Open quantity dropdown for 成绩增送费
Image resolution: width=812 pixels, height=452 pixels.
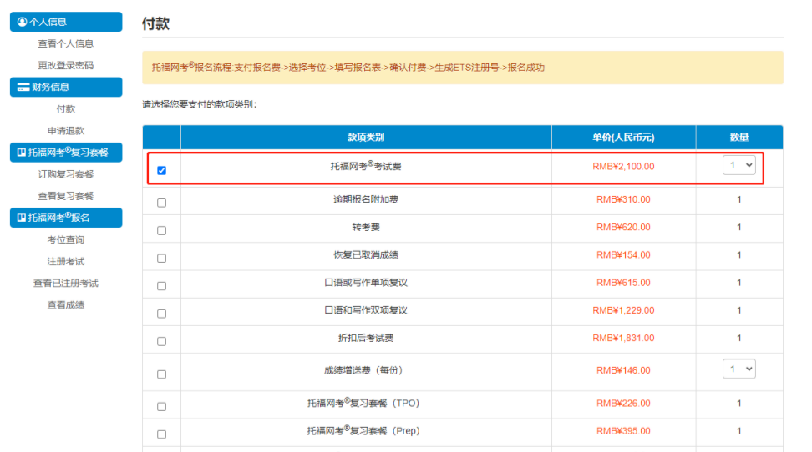click(738, 369)
